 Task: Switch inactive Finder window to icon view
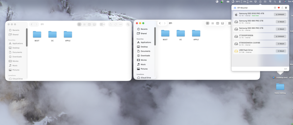[x=79, y=24]
